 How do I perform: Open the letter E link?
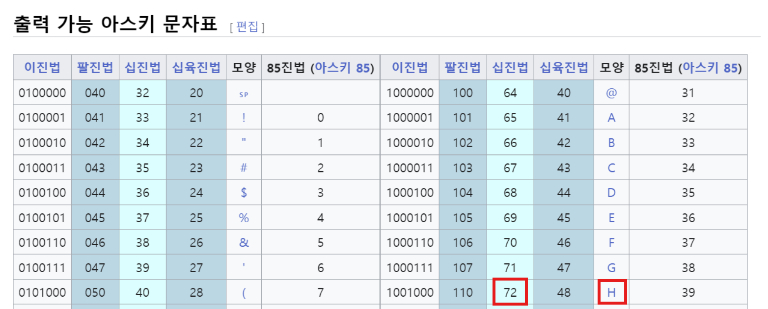(x=611, y=218)
